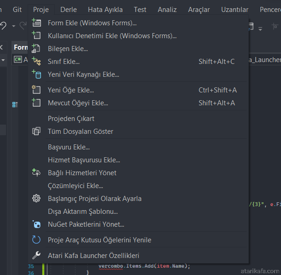Click the C# file icon in navigation bar

coord(18,59)
